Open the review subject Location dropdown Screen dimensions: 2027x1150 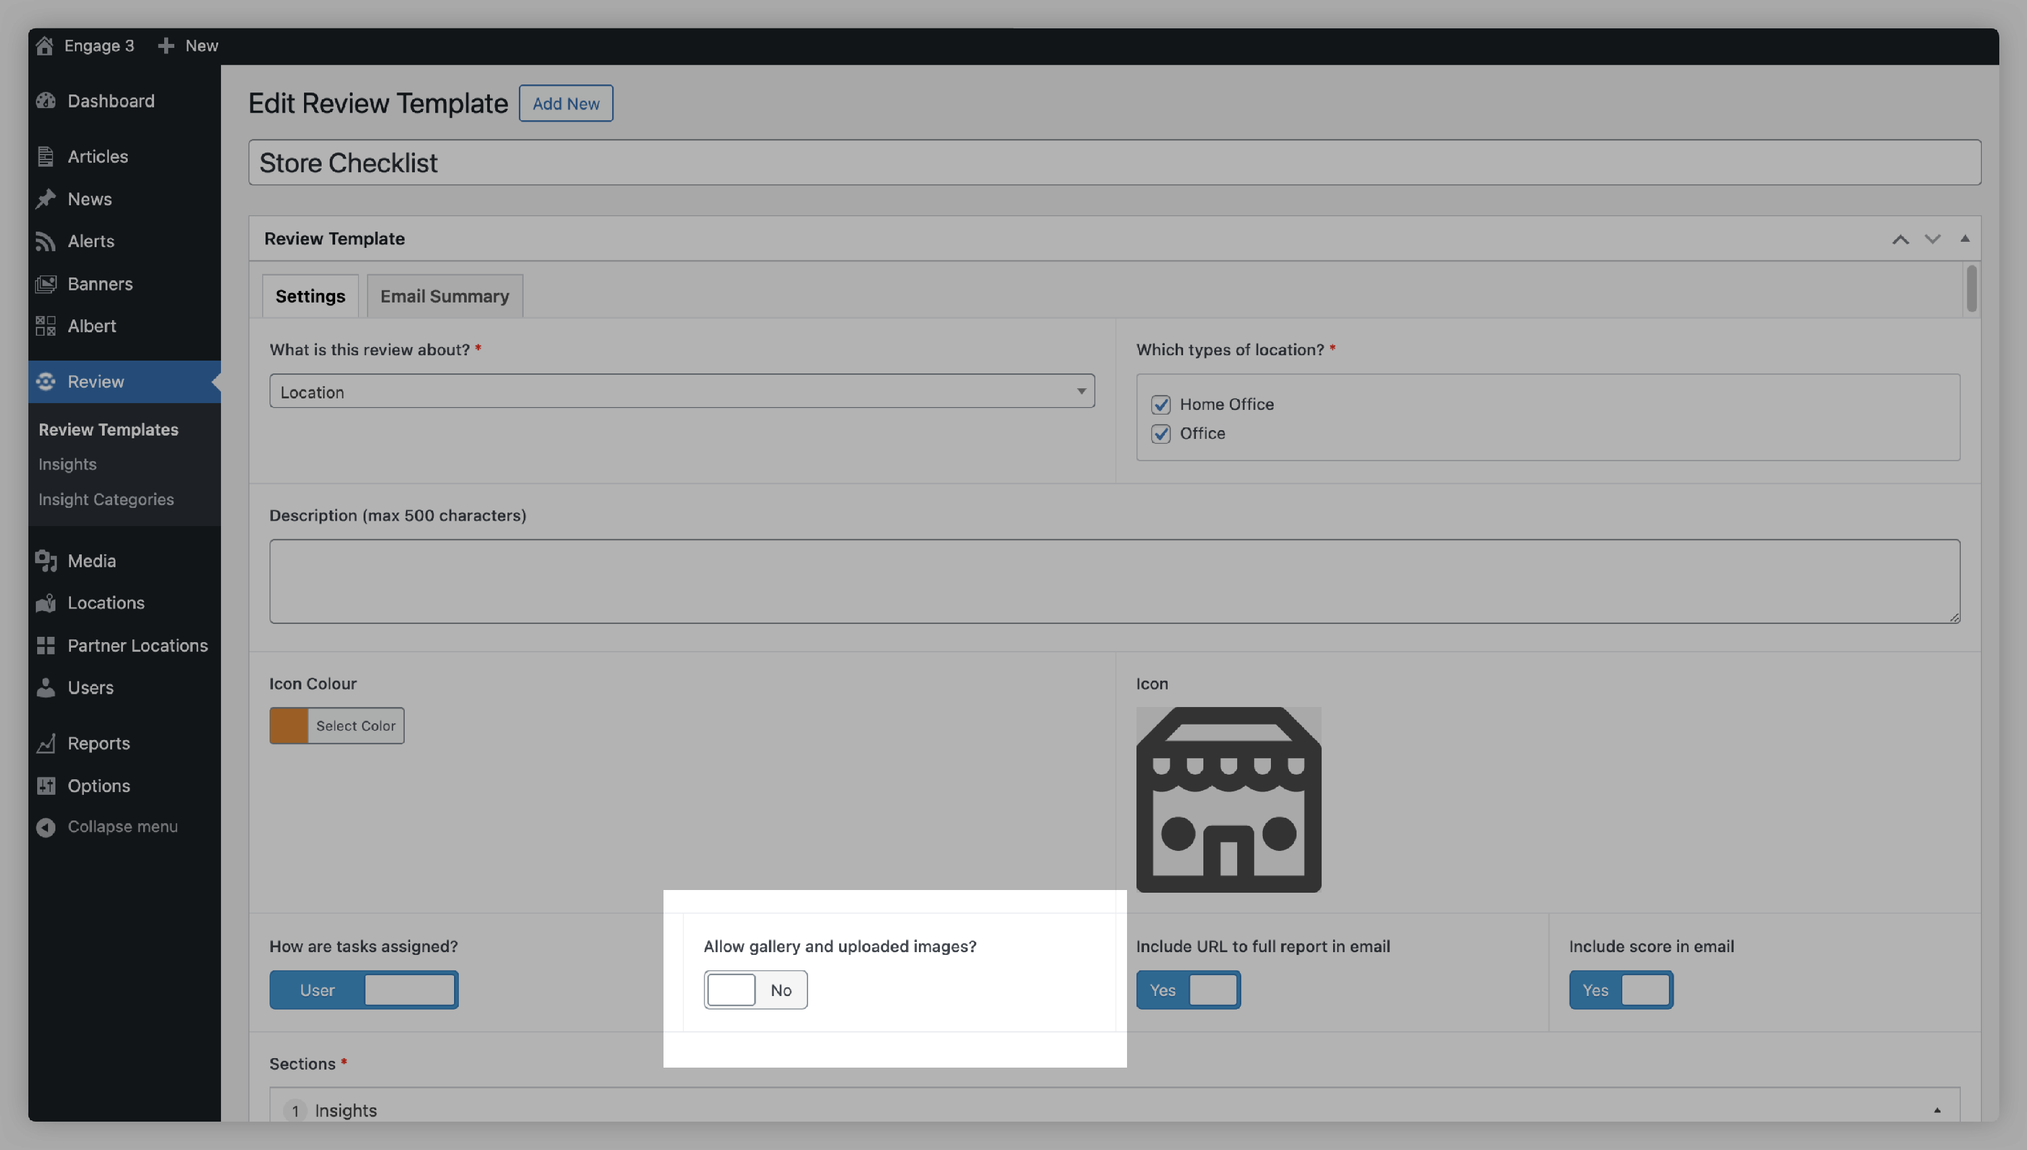pyautogui.click(x=681, y=392)
